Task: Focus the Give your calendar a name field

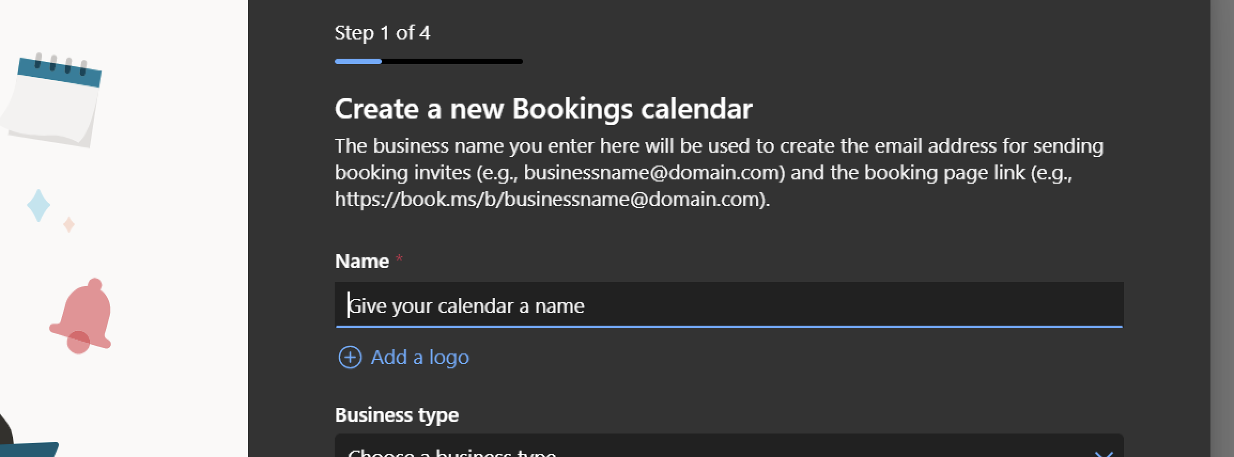Action: pyautogui.click(x=729, y=304)
